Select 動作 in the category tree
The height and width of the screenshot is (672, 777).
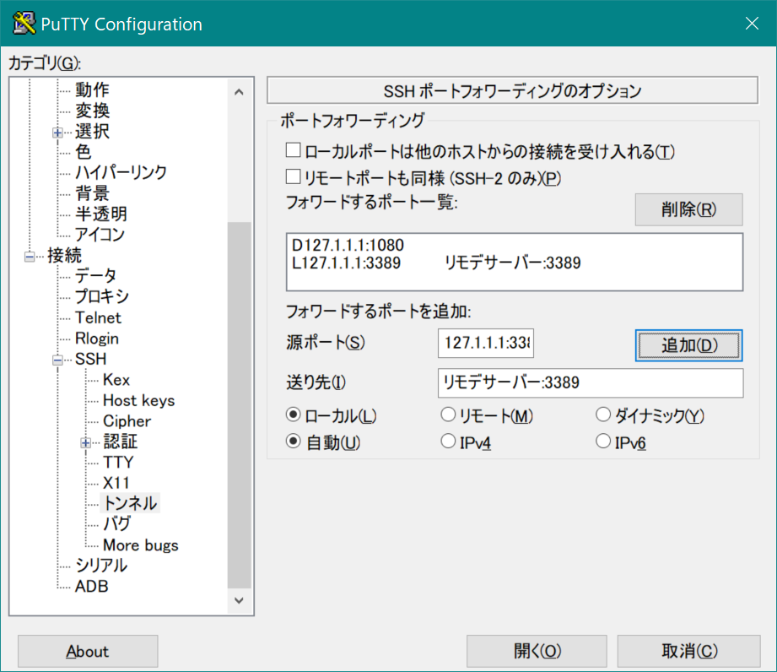(x=92, y=89)
